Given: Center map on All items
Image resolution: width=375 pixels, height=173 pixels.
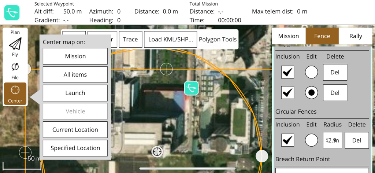Looking at the screenshot, I should pos(75,75).
